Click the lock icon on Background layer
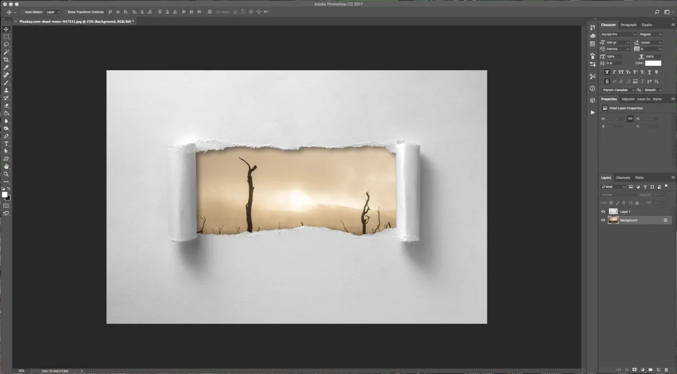677x374 pixels. click(666, 220)
